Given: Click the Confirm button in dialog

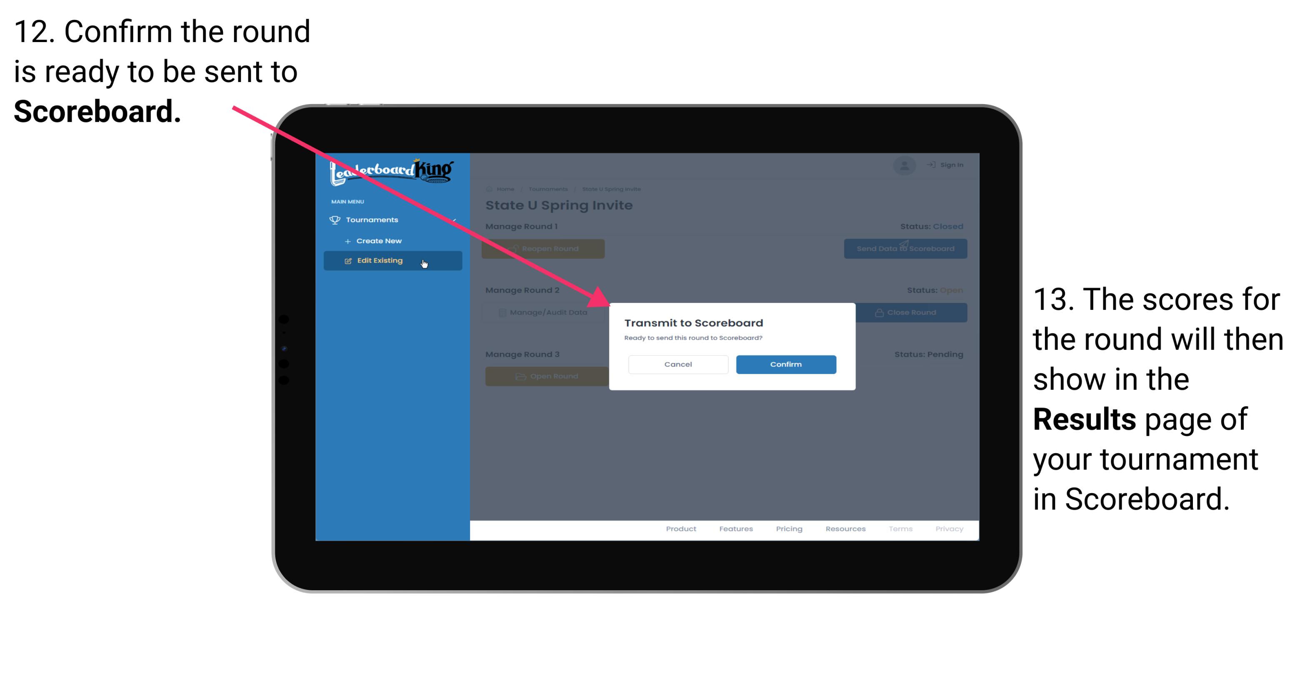Looking at the screenshot, I should tap(784, 363).
